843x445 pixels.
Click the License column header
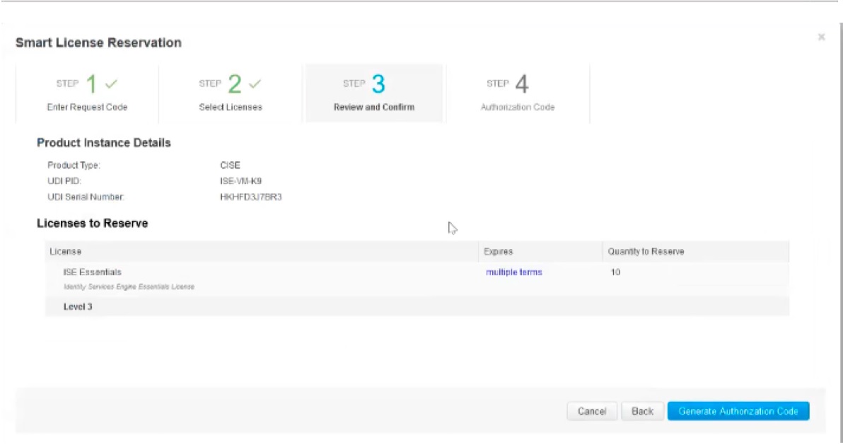[59, 250]
